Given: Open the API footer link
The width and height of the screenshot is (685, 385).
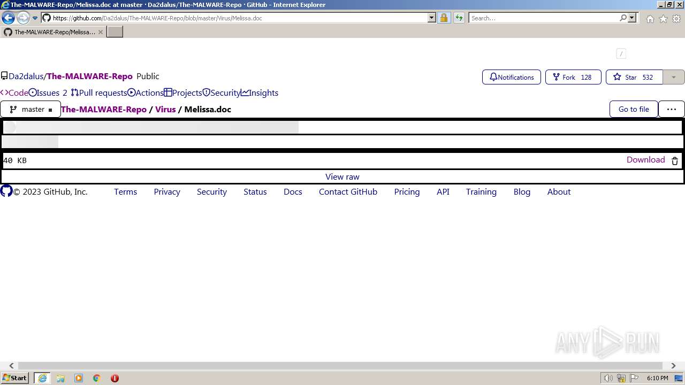Looking at the screenshot, I should (x=443, y=192).
